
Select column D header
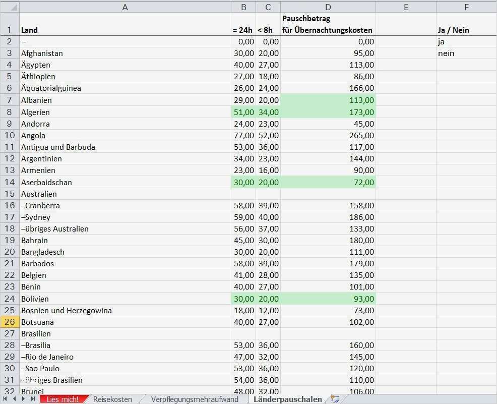(x=328, y=7)
